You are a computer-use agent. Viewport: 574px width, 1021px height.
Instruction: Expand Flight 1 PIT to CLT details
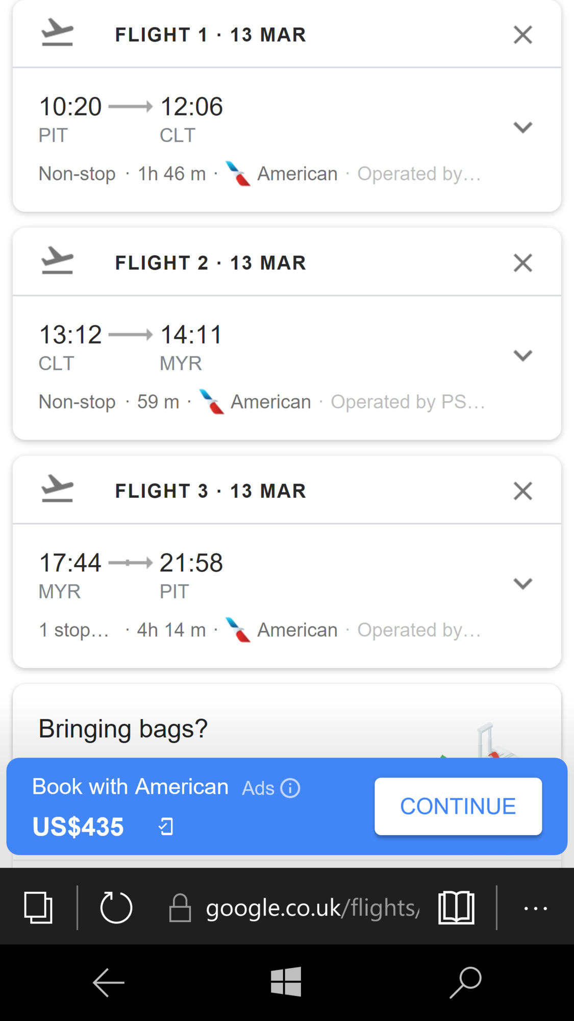pos(522,127)
